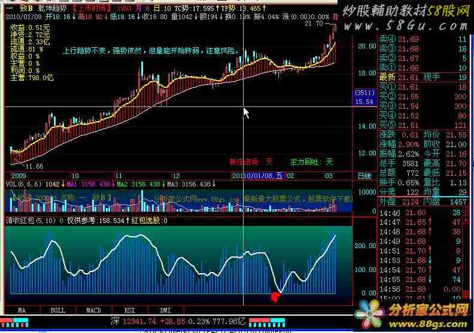Open the MACD indicator tab
474x333 pixels.
pyautogui.click(x=93, y=310)
